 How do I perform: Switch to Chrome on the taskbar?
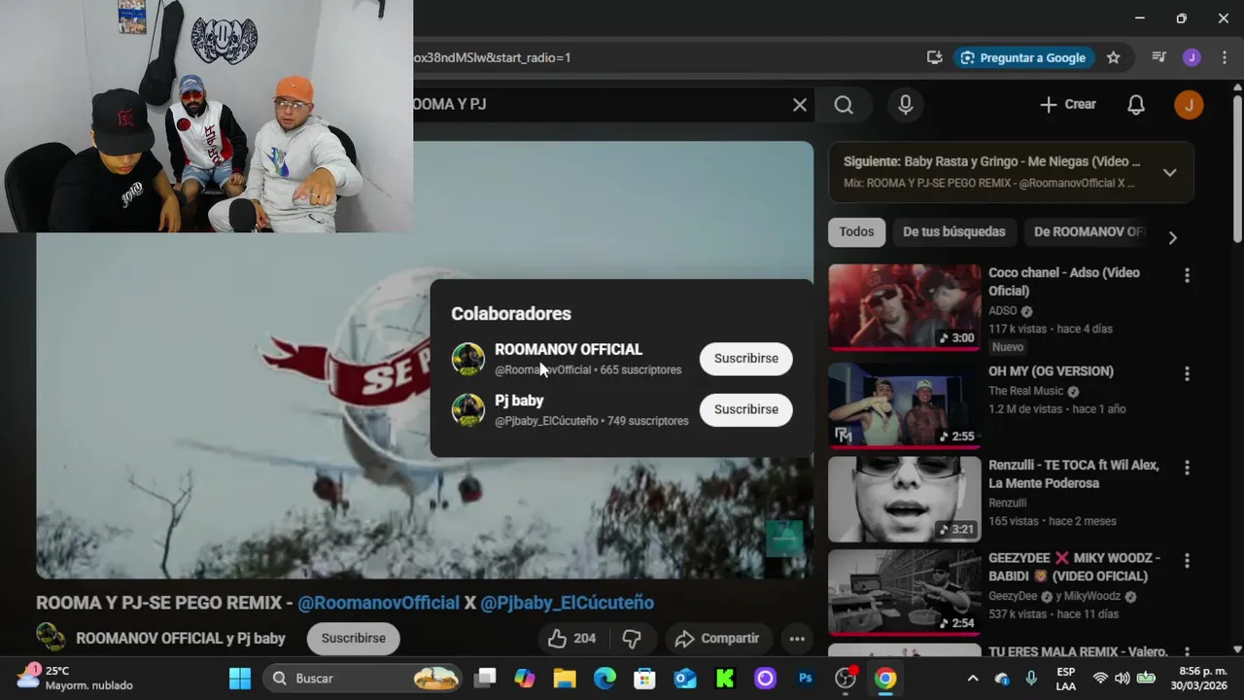885,678
